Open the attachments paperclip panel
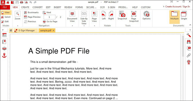This screenshot has width=193, height=101. (189, 55)
